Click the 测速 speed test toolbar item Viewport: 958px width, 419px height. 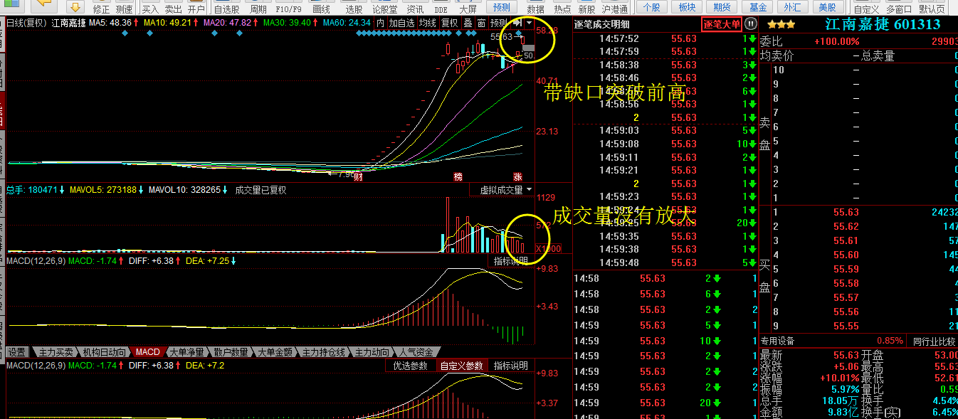pyautogui.click(x=124, y=9)
